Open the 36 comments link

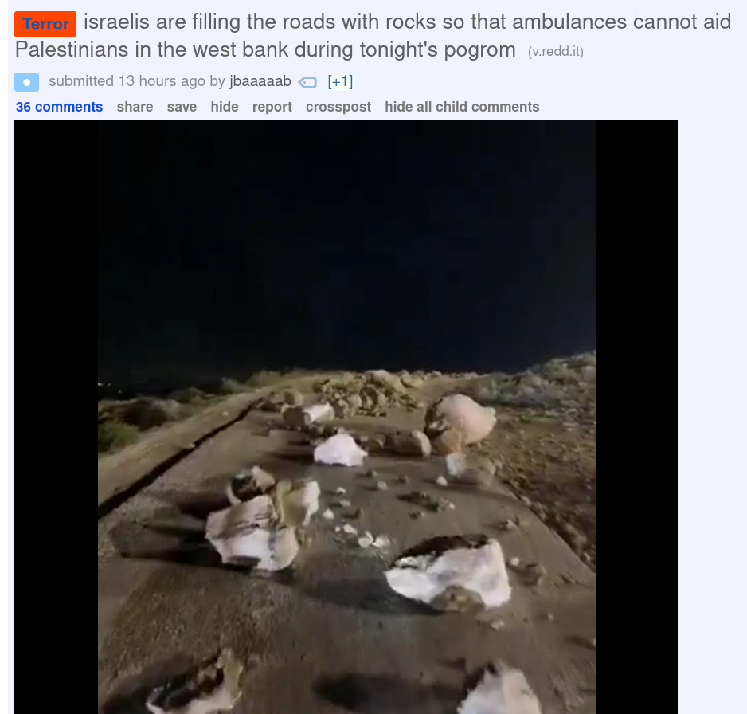(x=59, y=107)
